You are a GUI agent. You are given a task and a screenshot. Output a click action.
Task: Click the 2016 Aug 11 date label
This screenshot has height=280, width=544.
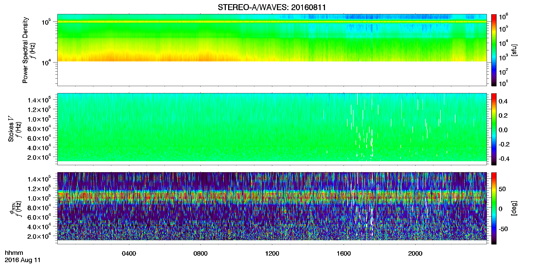coord(23,260)
